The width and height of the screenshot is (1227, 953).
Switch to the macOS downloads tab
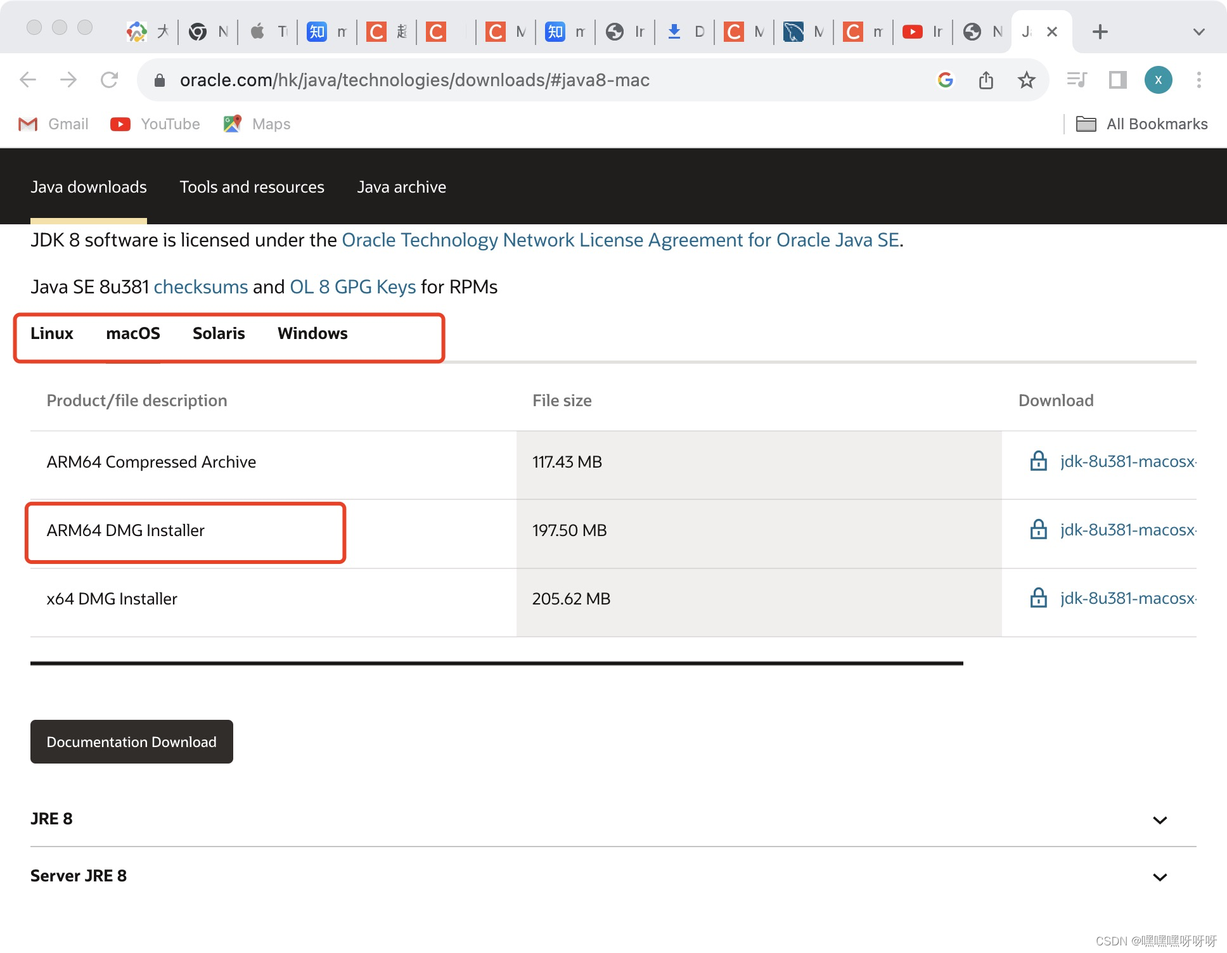point(133,333)
